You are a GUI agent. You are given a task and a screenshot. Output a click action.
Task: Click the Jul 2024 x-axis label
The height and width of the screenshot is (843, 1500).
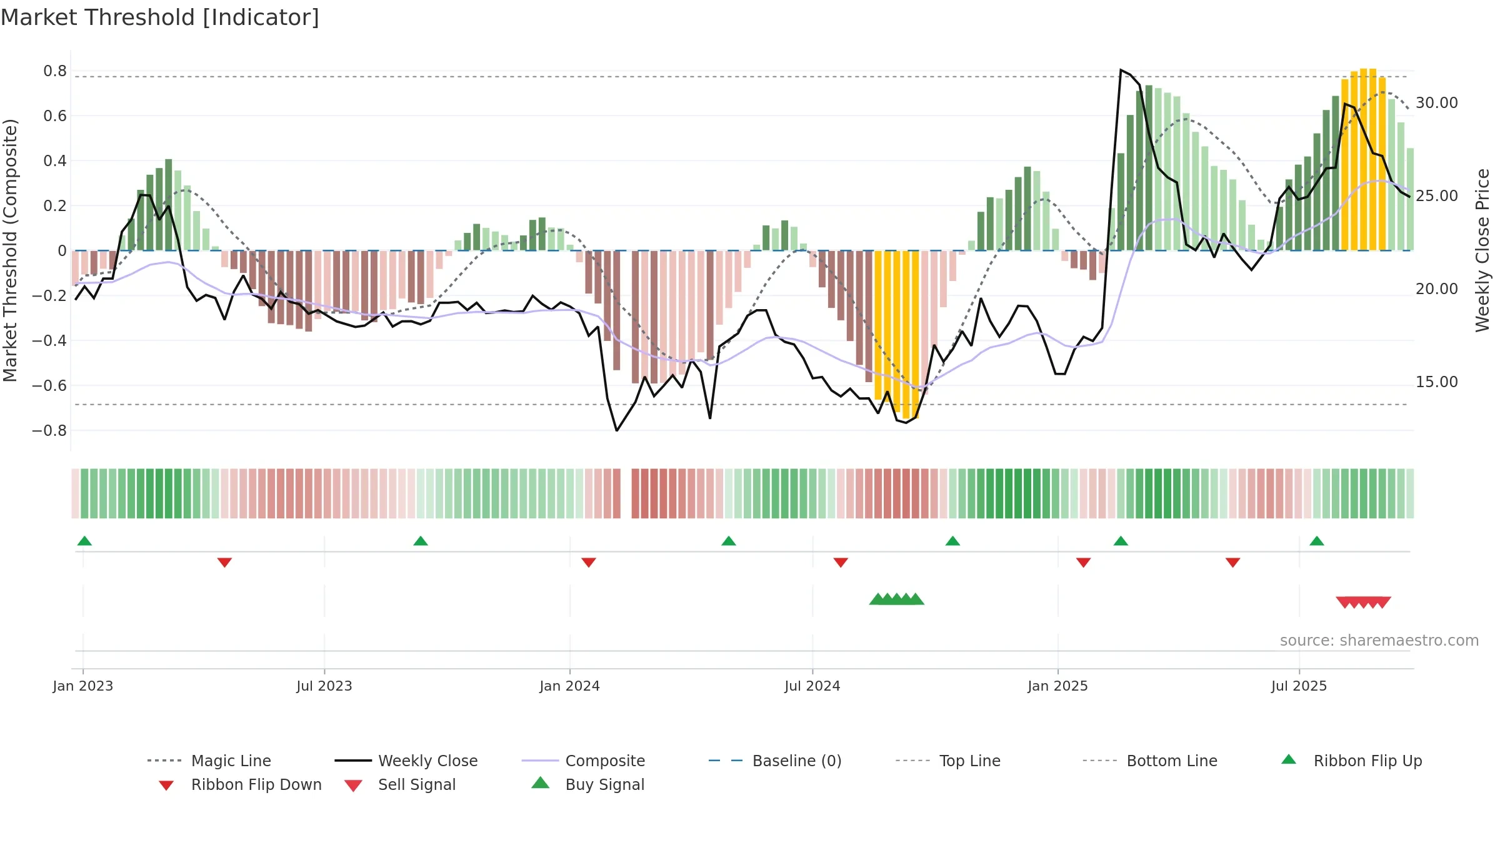[812, 686]
